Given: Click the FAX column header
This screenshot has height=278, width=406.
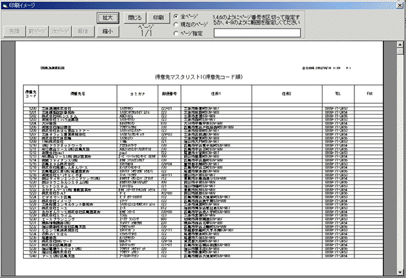Looking at the screenshot, I should pyautogui.click(x=370, y=94).
